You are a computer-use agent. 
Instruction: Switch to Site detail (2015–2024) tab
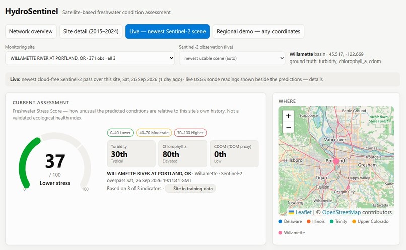coord(91,32)
